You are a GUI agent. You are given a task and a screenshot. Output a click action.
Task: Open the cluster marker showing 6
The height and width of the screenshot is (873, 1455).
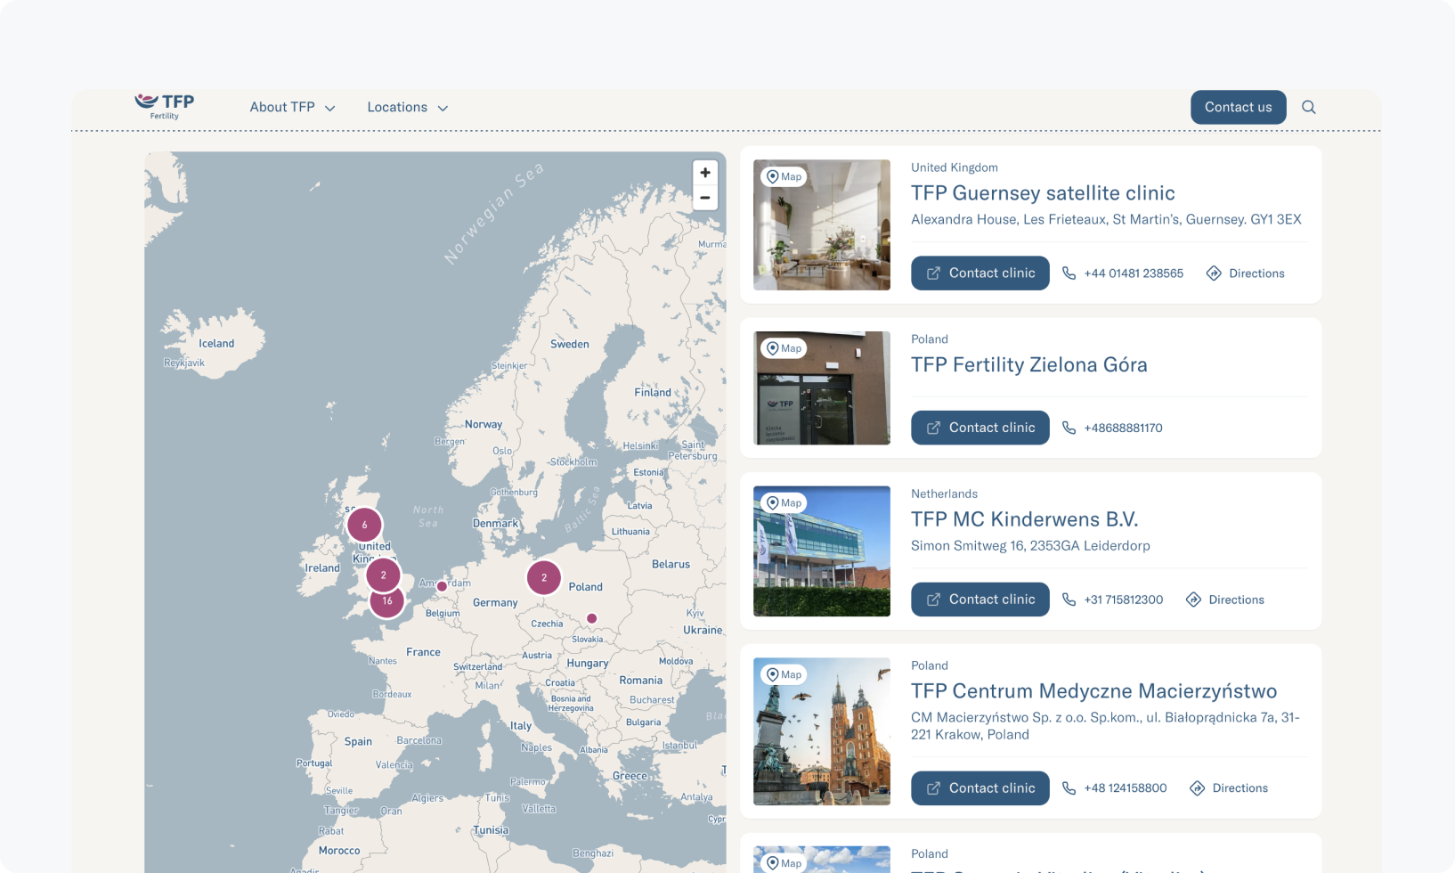coord(364,525)
